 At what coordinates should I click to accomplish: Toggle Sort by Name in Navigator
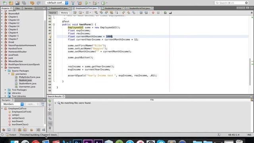pos(38,130)
